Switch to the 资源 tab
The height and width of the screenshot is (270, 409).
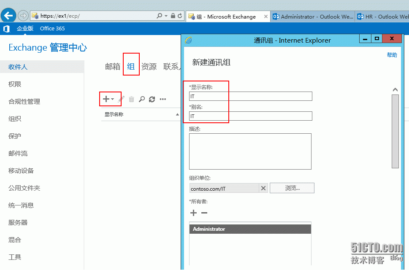point(149,67)
